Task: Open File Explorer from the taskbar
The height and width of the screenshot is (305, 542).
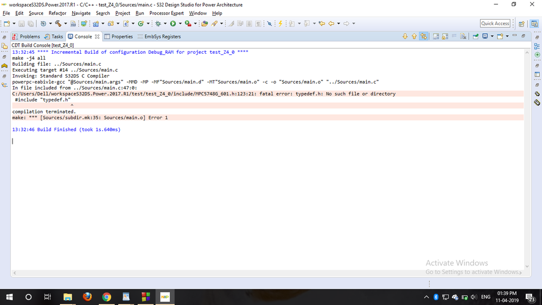Action: tap(67, 297)
